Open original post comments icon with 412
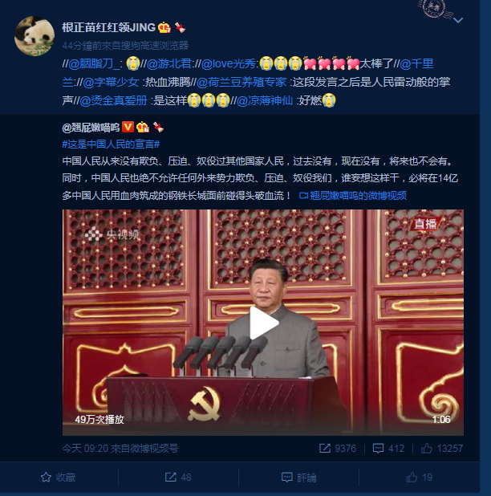Screen dimensions: 491x496 click(x=378, y=448)
